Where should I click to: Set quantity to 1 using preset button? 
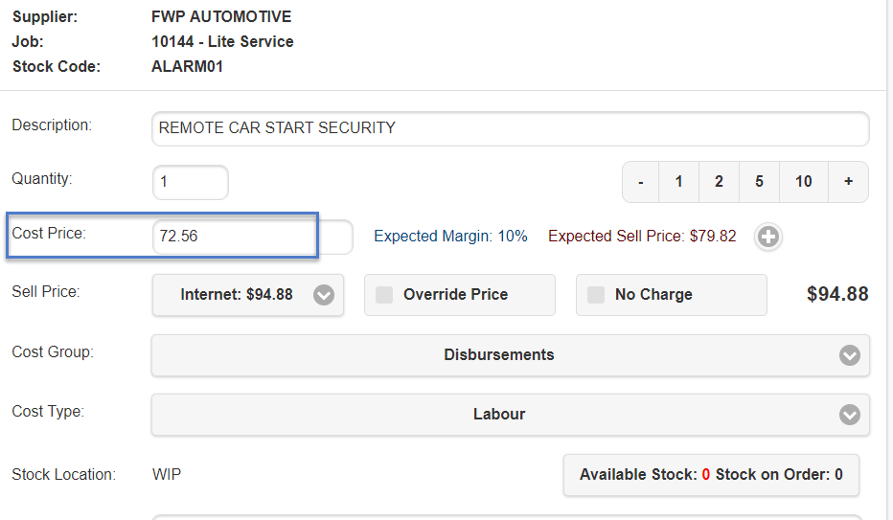679,182
